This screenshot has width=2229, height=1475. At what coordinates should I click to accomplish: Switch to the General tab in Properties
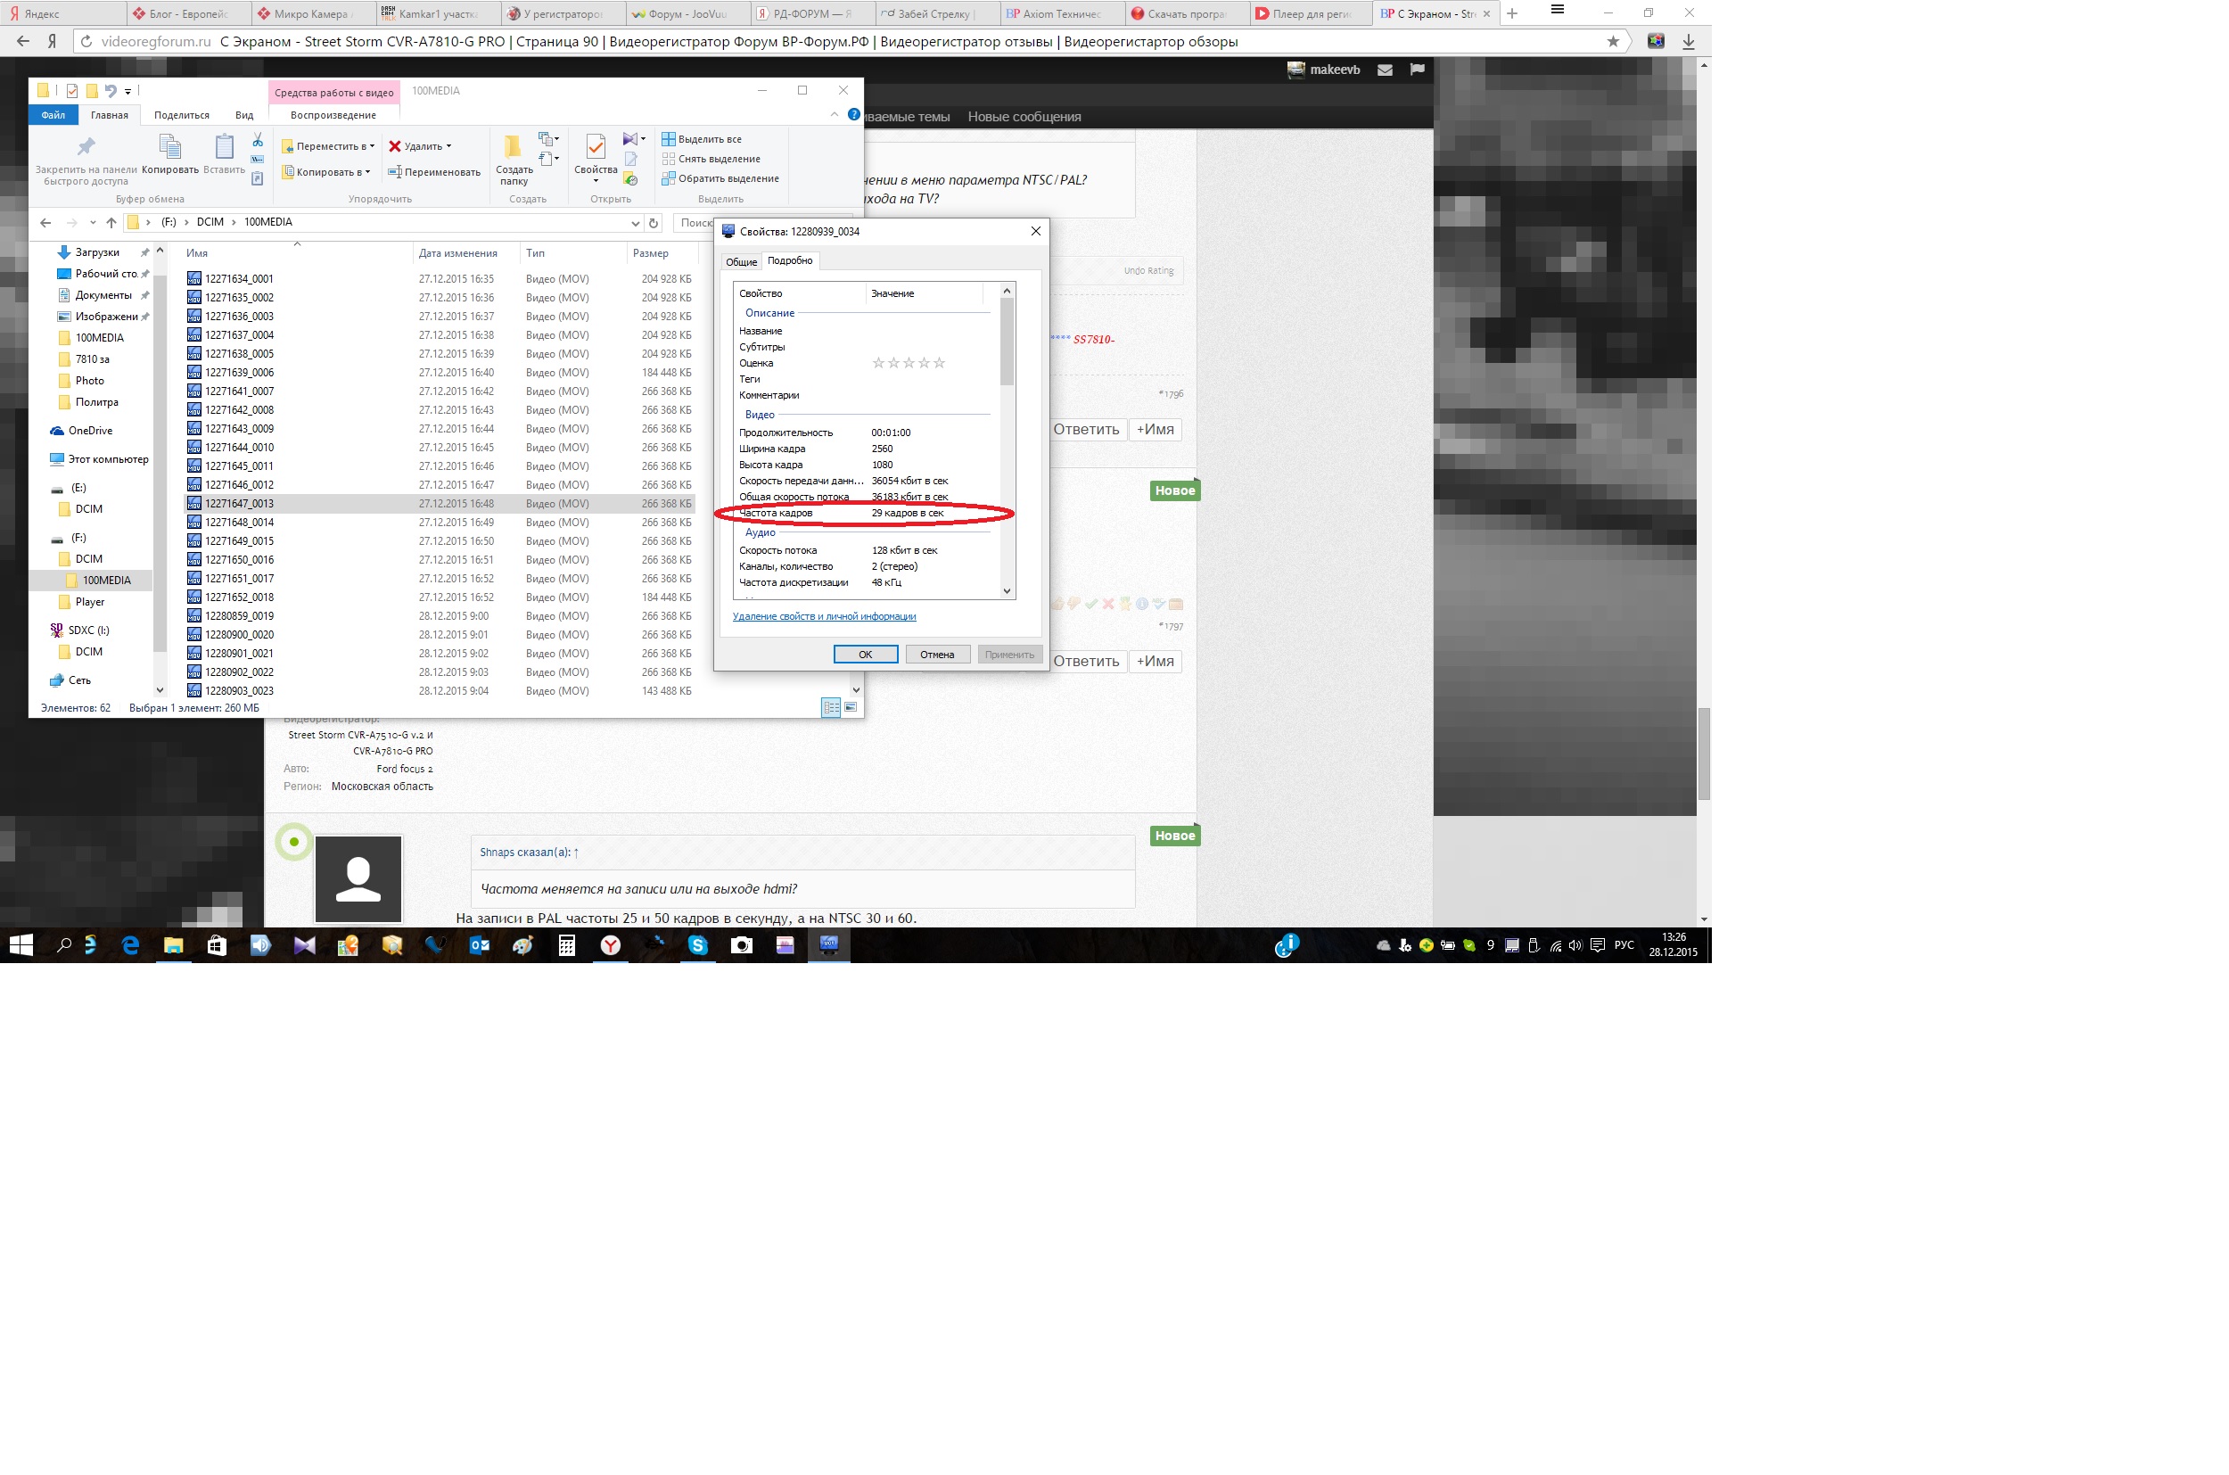pos(741,261)
